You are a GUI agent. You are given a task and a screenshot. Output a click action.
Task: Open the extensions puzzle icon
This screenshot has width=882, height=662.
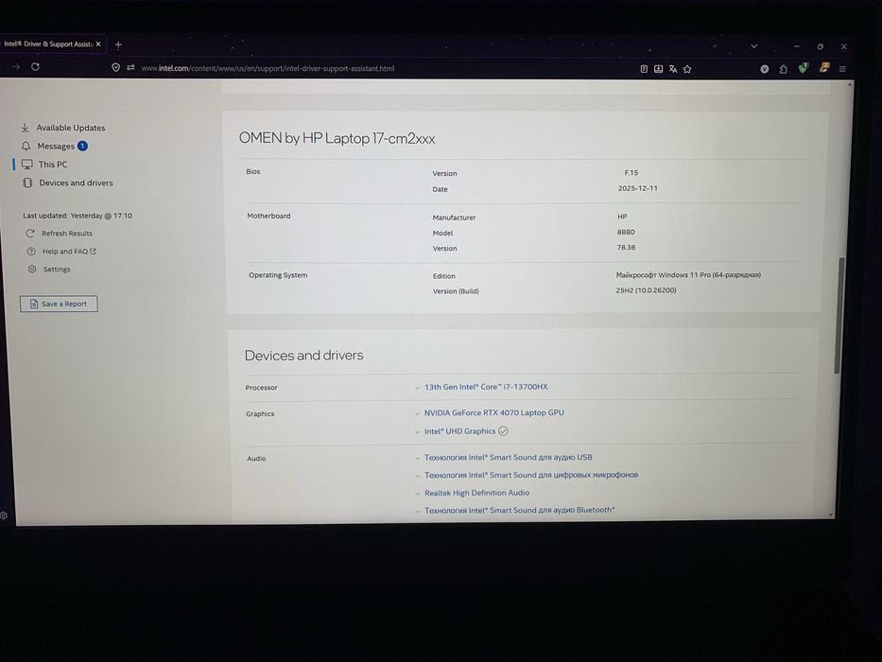784,69
